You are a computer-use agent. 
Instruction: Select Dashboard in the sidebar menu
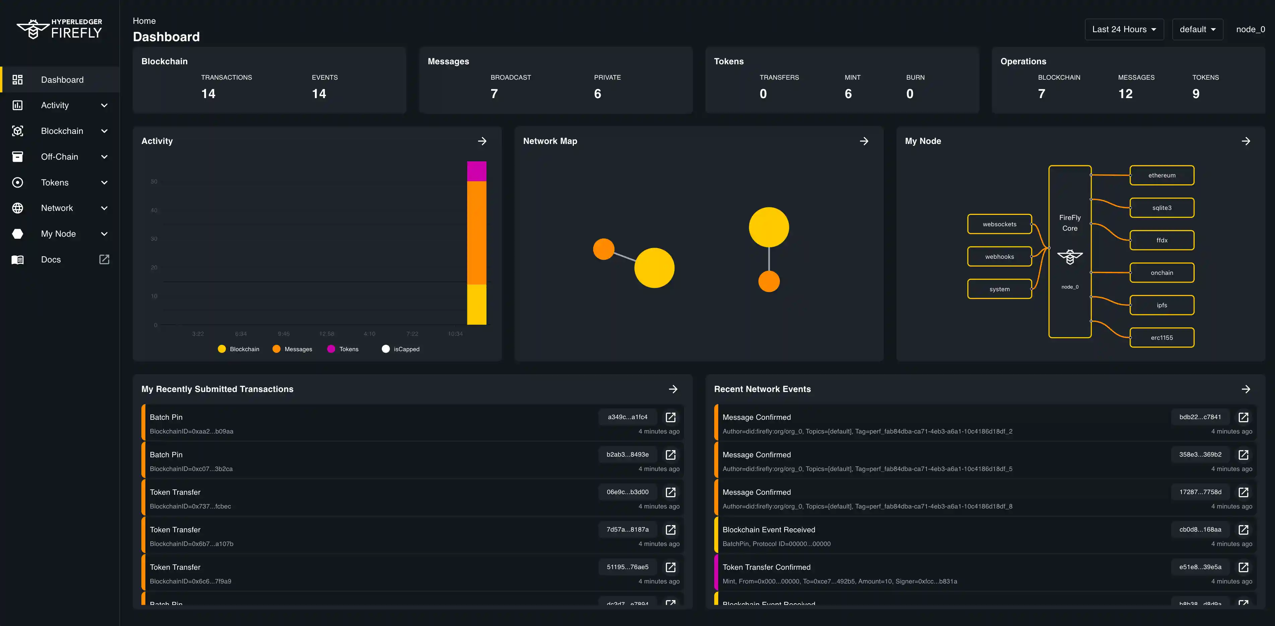click(x=62, y=80)
